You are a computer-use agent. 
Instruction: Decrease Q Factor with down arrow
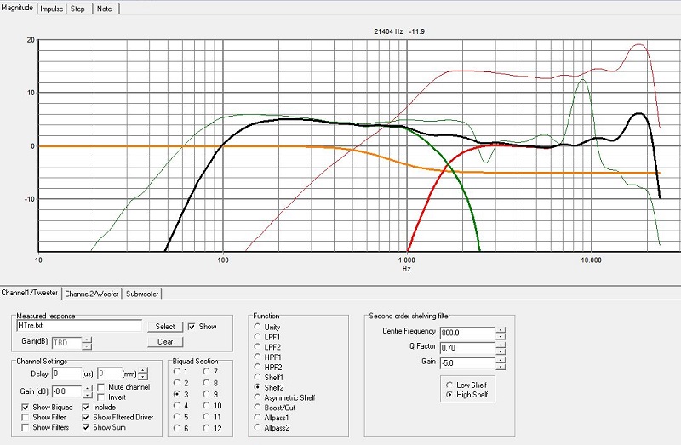tap(501, 351)
